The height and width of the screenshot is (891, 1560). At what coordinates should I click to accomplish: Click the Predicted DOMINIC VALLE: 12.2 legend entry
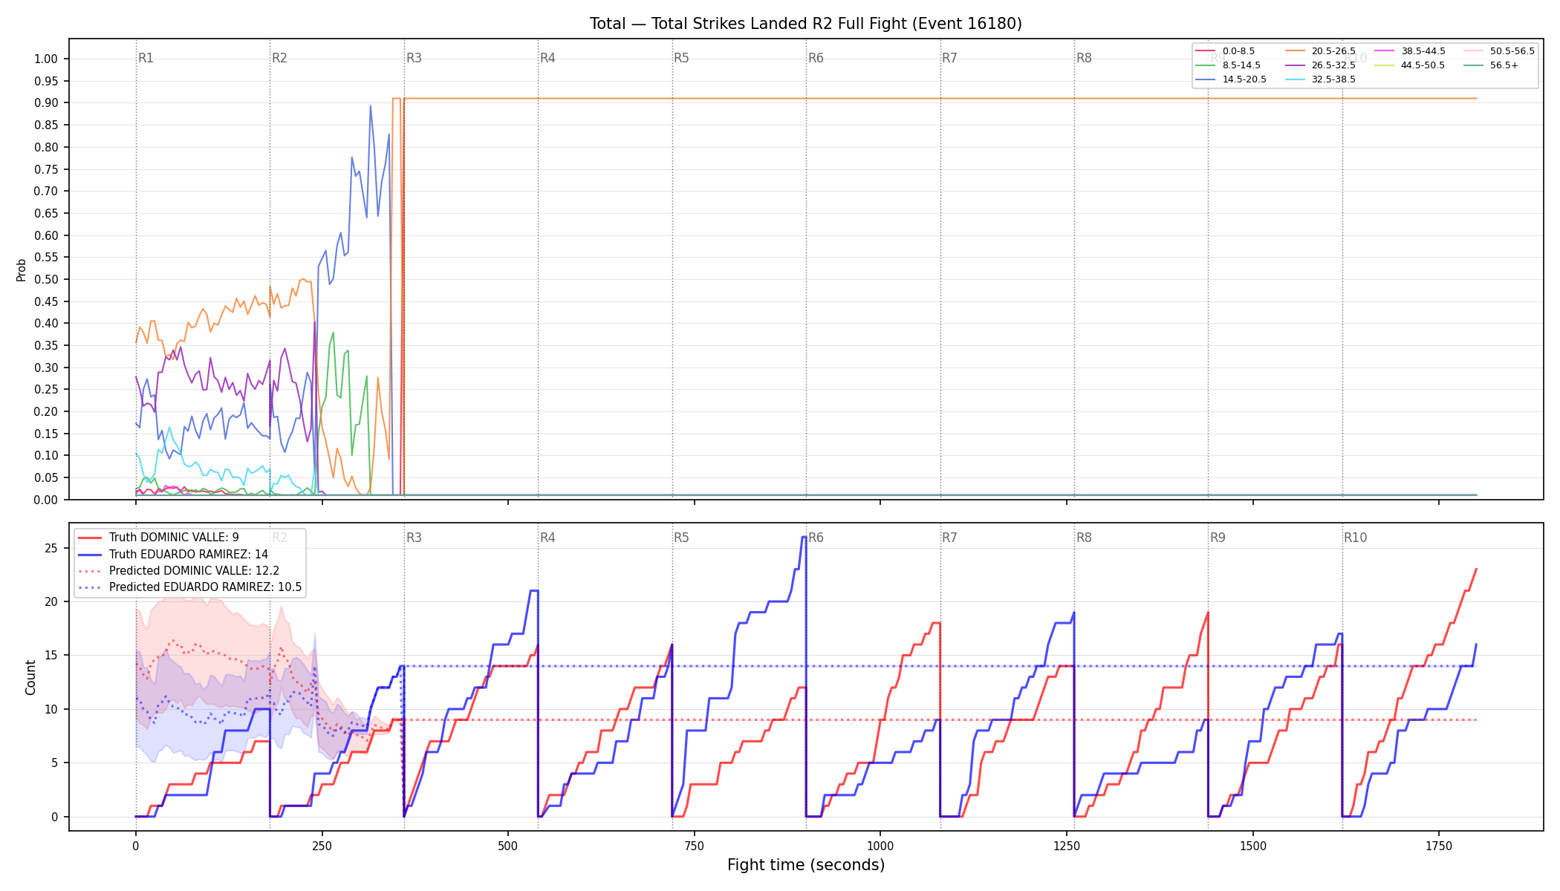(178, 571)
